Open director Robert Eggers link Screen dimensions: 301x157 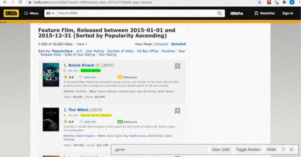(86, 136)
